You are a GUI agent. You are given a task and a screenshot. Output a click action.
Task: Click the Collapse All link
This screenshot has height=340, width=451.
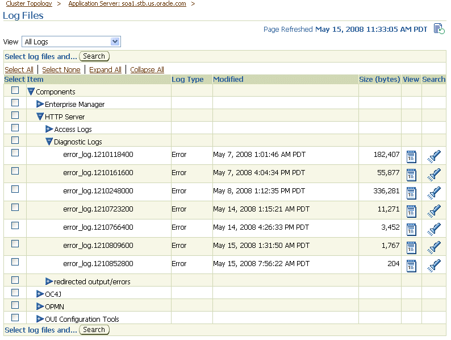click(x=147, y=70)
